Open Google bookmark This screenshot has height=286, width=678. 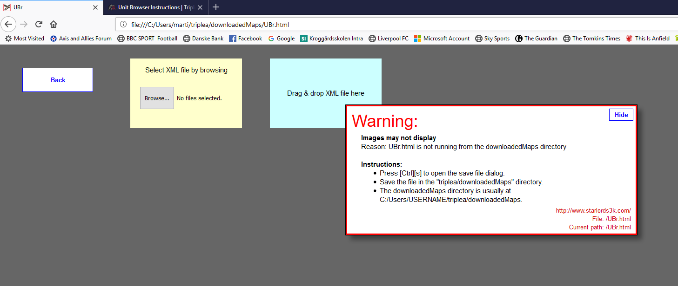pos(282,39)
